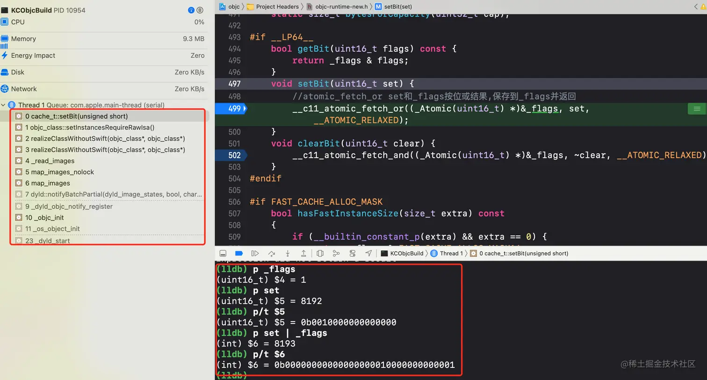
Task: Open the Network gauge
Action: point(103,89)
